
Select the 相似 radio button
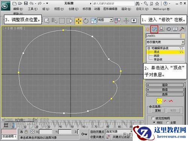(154, 123)
